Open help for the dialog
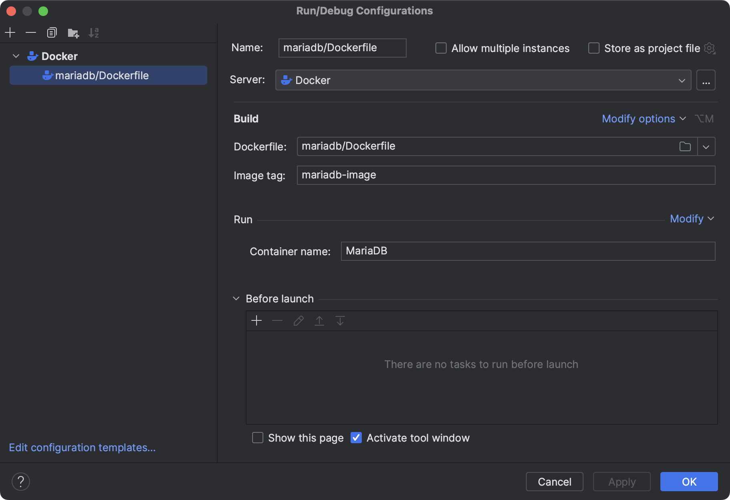This screenshot has height=500, width=730. point(21,482)
